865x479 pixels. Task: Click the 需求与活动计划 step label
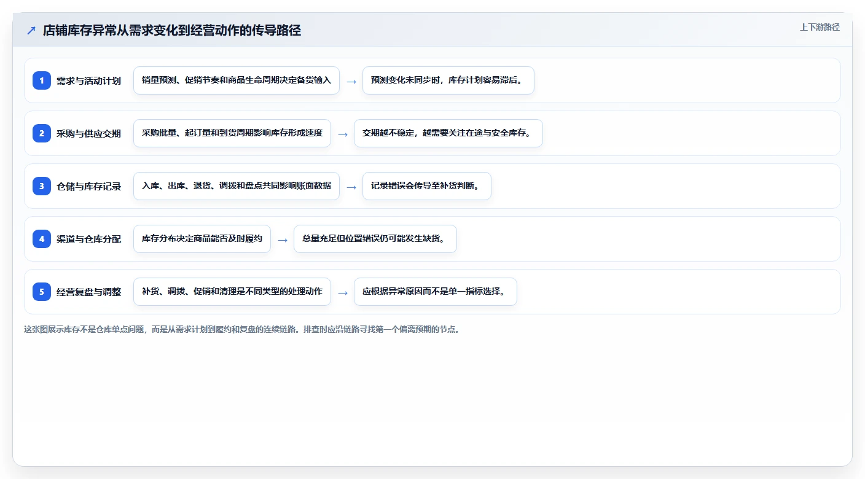[x=88, y=80]
